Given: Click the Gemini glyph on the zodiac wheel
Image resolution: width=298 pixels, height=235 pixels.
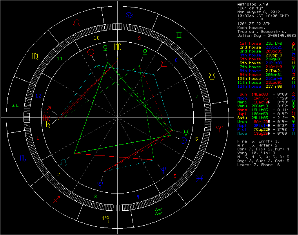Looking at the screenshot, I should tap(179, 35).
